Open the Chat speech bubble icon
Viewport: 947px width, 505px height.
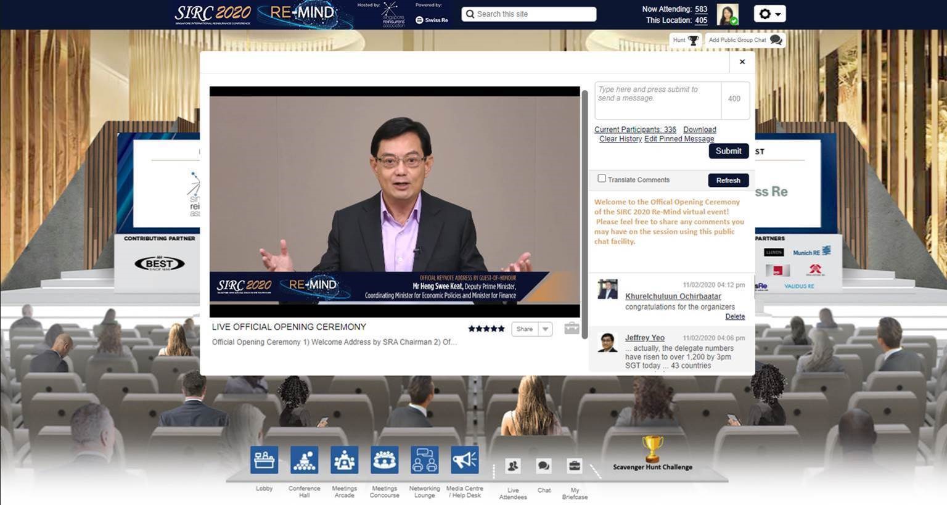click(x=544, y=466)
